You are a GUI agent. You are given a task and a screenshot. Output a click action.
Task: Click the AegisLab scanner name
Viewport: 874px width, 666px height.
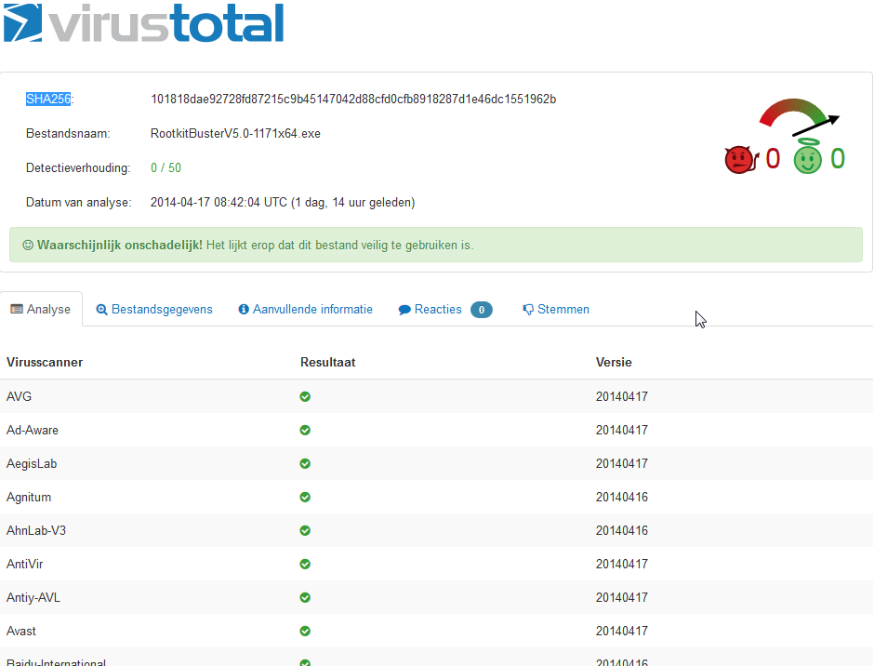(x=32, y=463)
